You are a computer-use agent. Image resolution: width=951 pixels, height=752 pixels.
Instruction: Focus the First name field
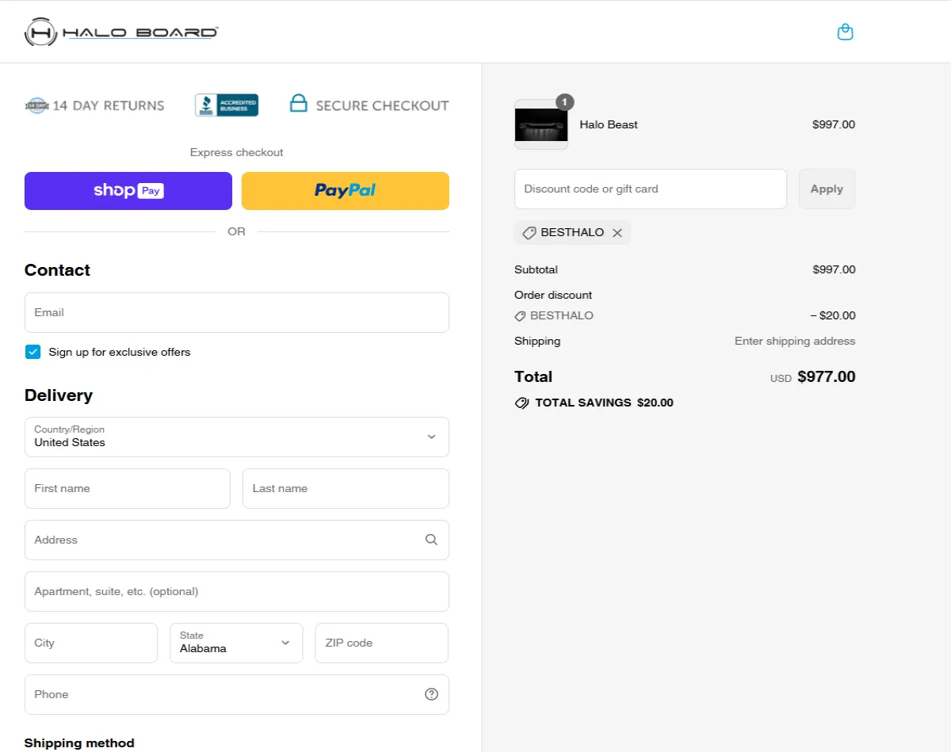pos(128,488)
